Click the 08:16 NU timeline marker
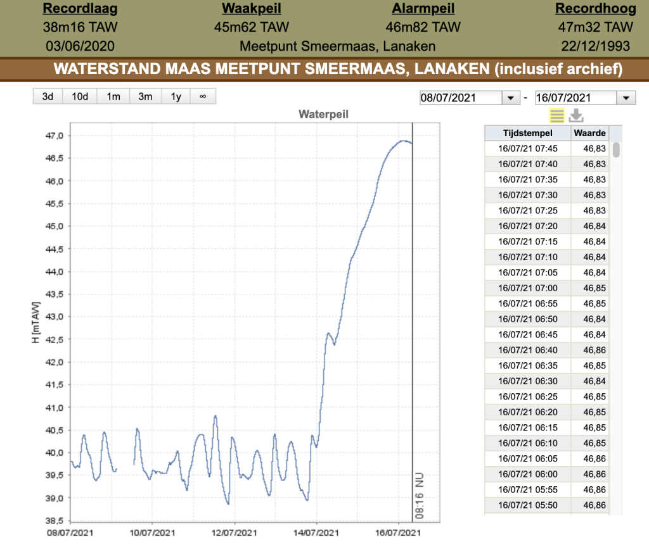This screenshot has height=547, width=649. click(x=420, y=496)
